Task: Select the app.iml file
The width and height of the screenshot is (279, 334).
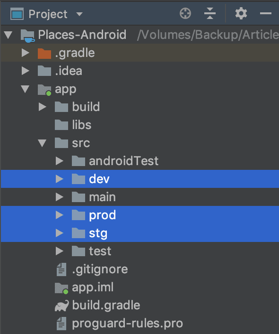Action: [140, 288]
